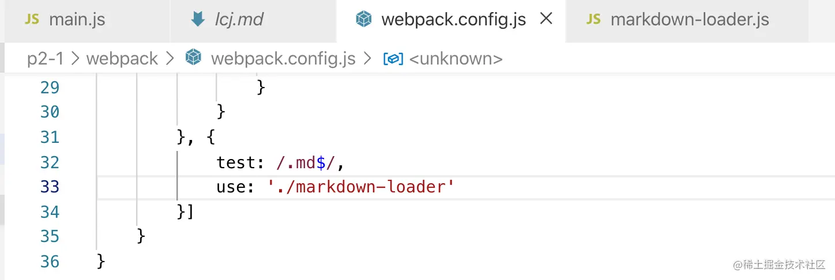Place the cursor on the './markdown-loader' string

coord(361,187)
